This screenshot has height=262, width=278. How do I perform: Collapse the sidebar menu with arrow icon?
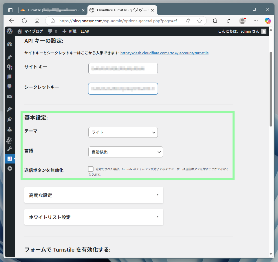tap(10, 168)
